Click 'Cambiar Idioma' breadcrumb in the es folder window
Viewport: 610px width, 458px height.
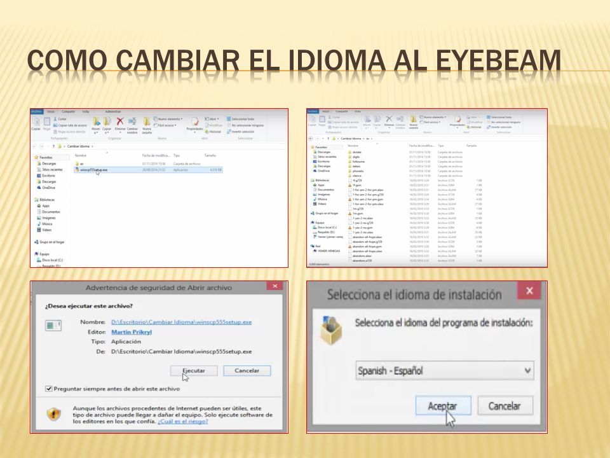(x=351, y=138)
